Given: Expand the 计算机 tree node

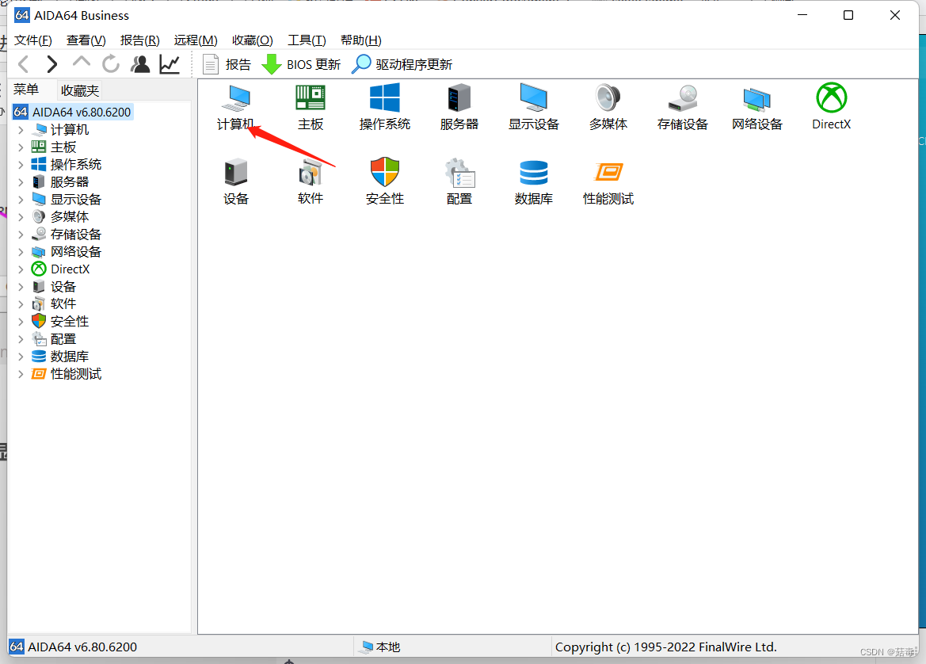Looking at the screenshot, I should pyautogui.click(x=21, y=130).
